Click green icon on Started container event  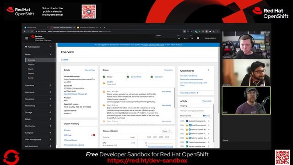pyautogui.click(x=187, y=146)
